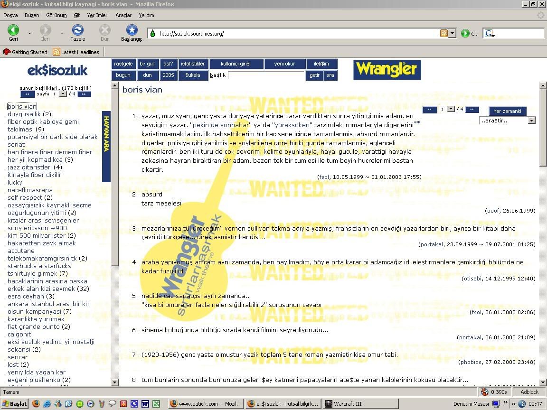Launch Firefox from the quick launch bar
This screenshot has height=410, width=547.
36,404
